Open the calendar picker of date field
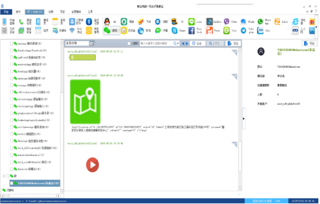 click(x=91, y=43)
